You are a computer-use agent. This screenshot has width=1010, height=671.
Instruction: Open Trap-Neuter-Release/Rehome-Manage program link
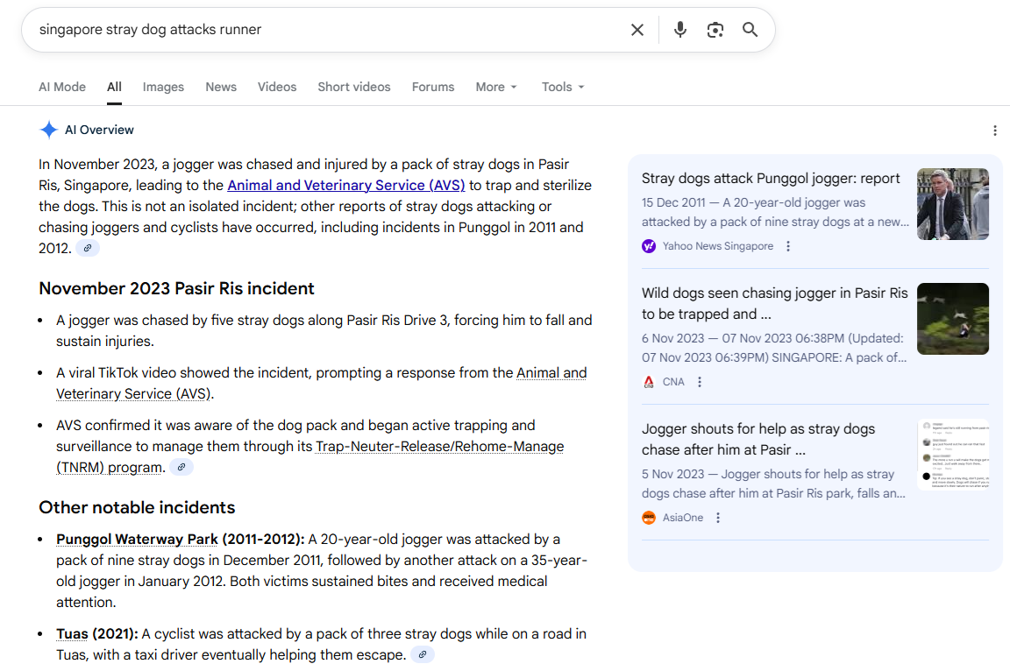[x=309, y=456]
